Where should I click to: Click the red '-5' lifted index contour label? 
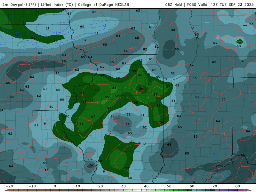47,156
